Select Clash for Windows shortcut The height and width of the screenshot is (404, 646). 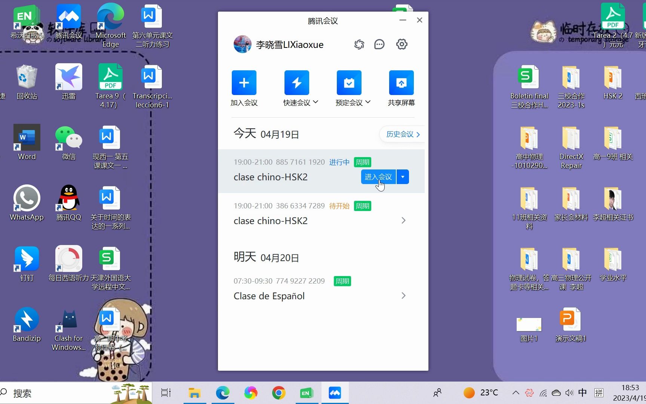pos(69,328)
